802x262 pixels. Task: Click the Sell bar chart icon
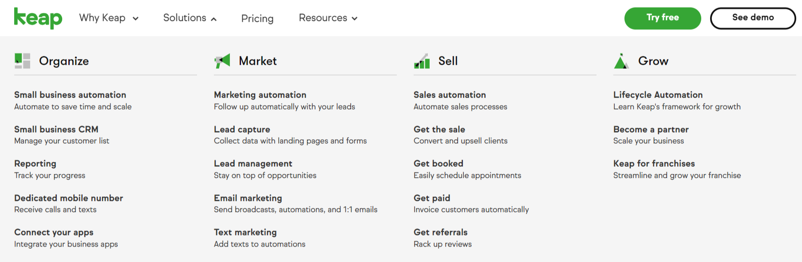[x=422, y=61]
